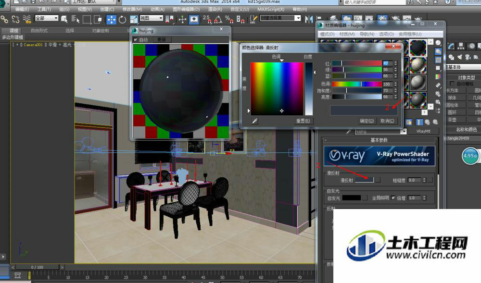Screen dimensions: 481x283
Task: Click Show Shaded Material in Viewport icon
Action: 409,122
